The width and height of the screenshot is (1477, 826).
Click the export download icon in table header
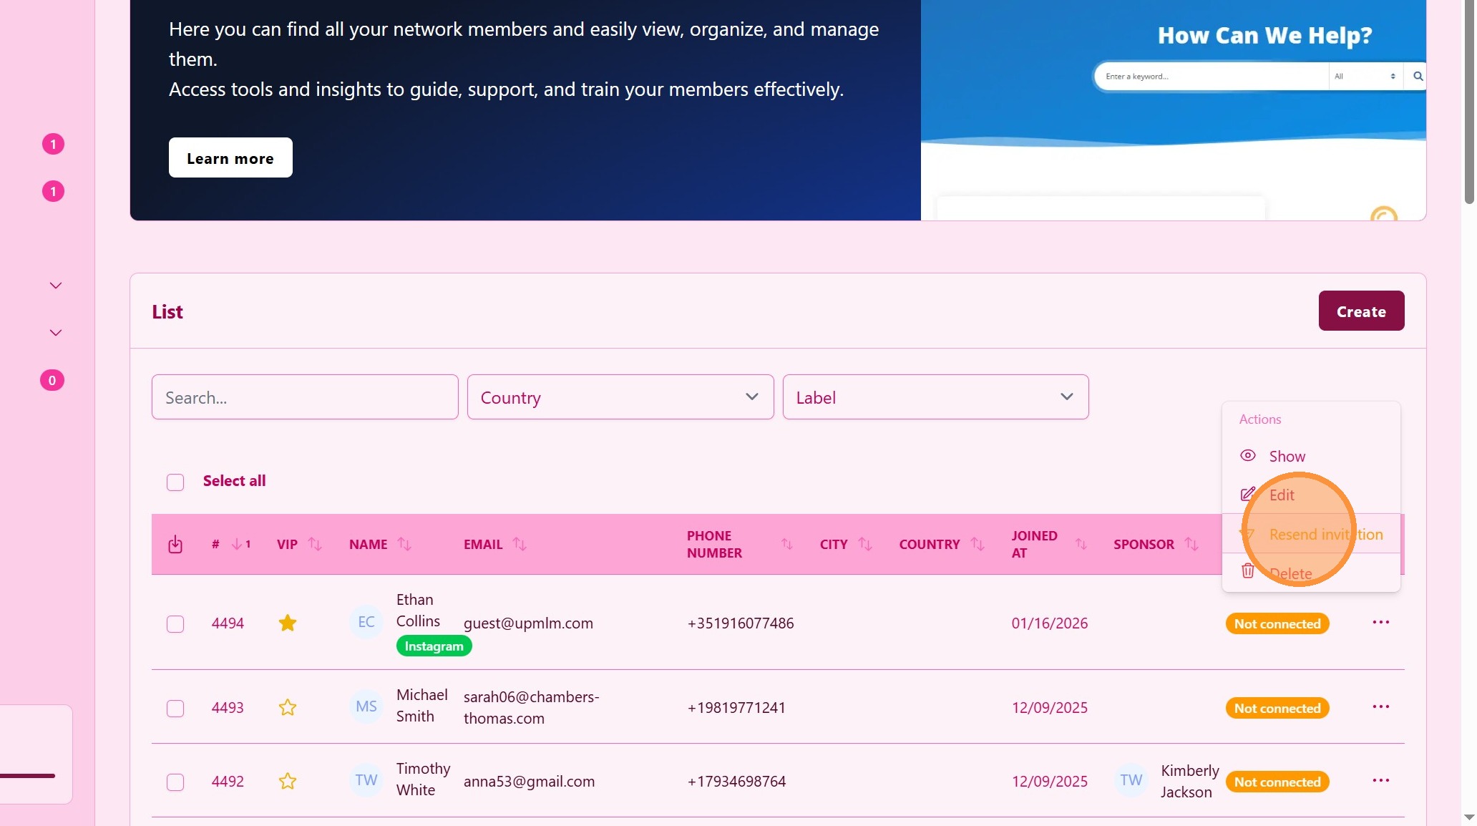click(x=175, y=545)
